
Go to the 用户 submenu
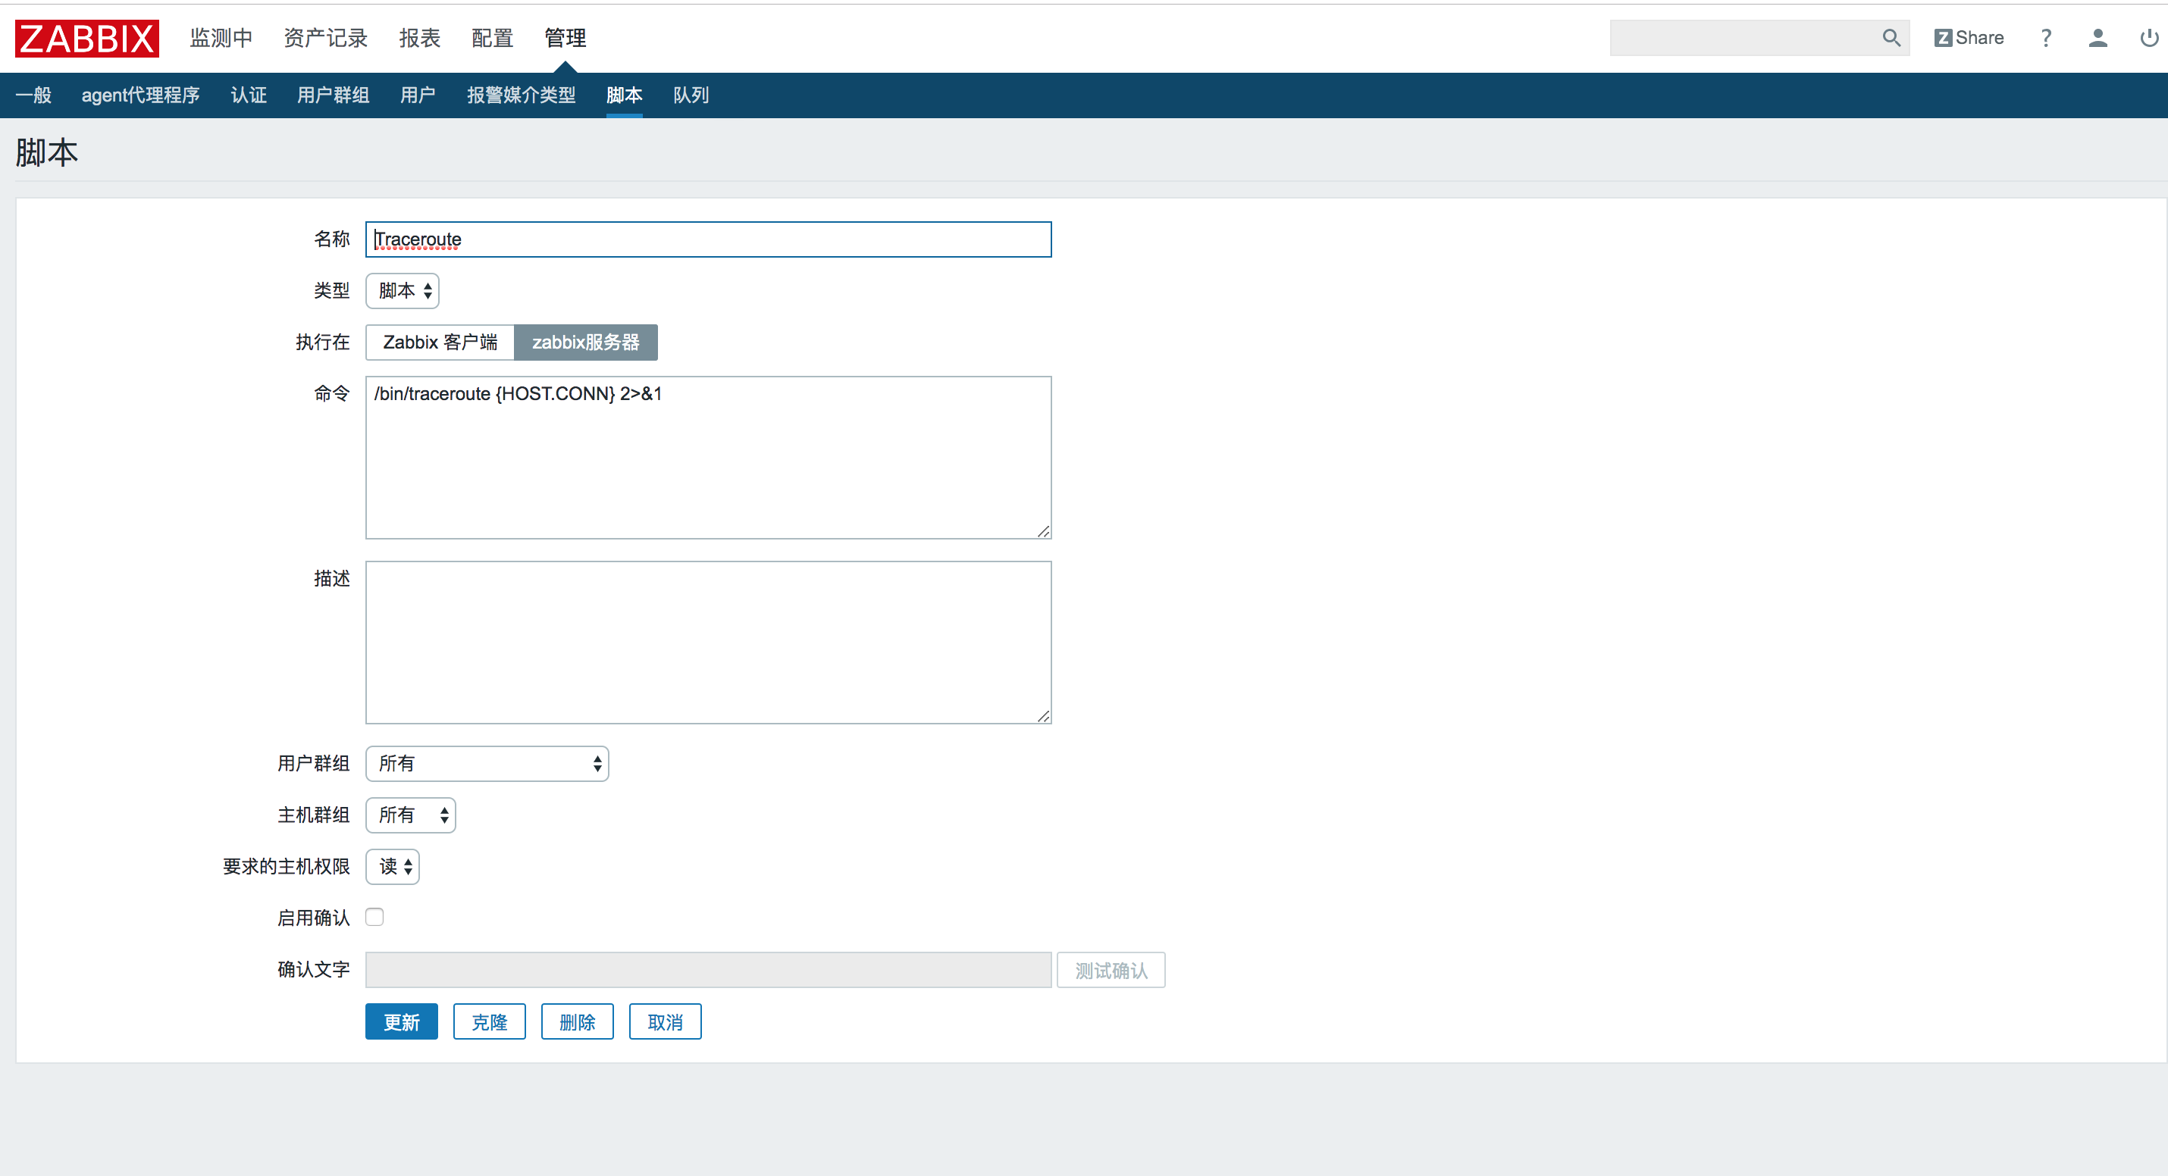(418, 95)
